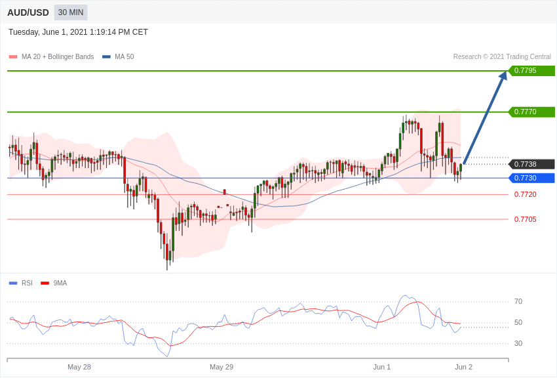The height and width of the screenshot is (378, 557).
Task: Click the May 28 date axis label
Action: pos(79,367)
